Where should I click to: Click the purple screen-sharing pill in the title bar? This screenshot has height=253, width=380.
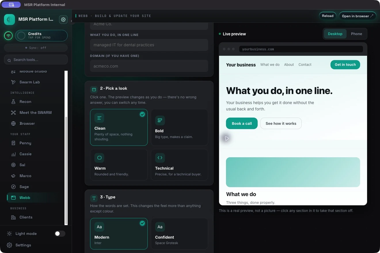[11, 5]
